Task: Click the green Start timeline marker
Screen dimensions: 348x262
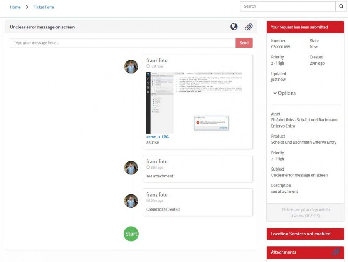Action: click(131, 234)
